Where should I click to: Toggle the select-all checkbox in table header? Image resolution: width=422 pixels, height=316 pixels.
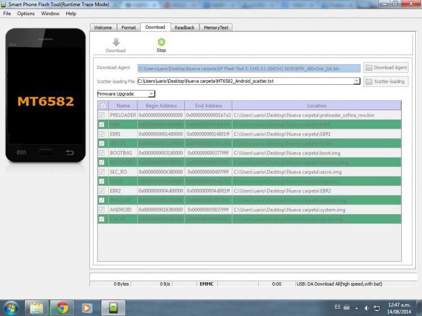click(103, 106)
